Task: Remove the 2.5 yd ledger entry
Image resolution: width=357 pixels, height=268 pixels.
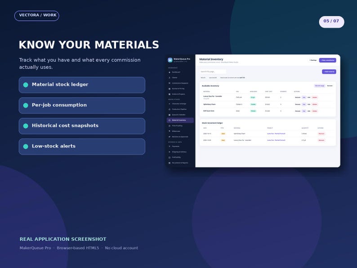Action: click(x=321, y=140)
